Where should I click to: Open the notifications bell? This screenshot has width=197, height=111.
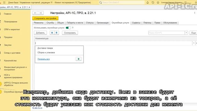pos(148,2)
